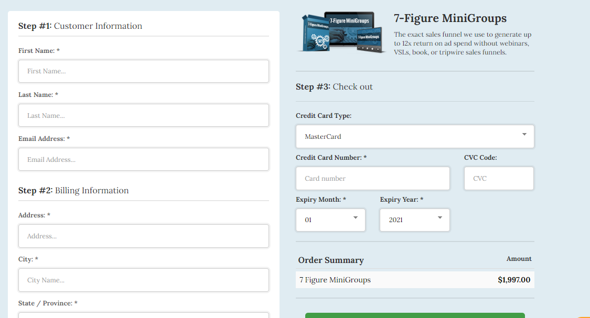This screenshot has width=590, height=318.
Task: Click the Step #2 Billing Information heading
Action: (73, 191)
